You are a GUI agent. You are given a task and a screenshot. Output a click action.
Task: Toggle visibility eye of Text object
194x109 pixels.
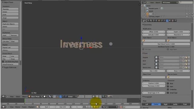(x=187, y=14)
